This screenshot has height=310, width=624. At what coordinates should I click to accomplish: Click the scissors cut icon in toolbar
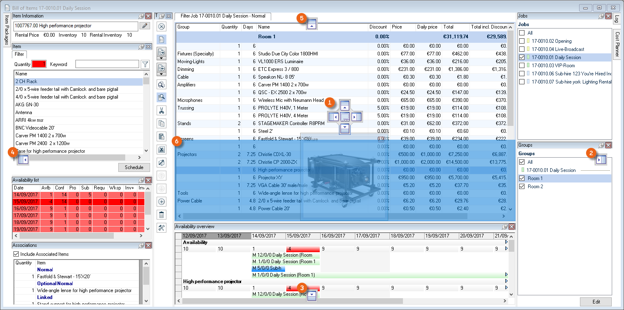(x=161, y=110)
